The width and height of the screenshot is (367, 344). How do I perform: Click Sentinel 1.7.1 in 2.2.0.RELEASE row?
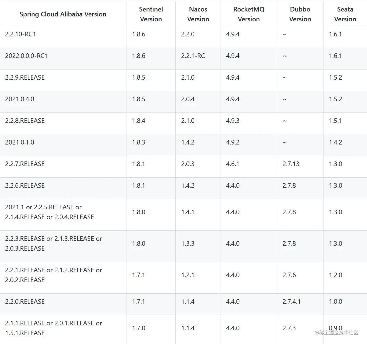tap(138, 302)
